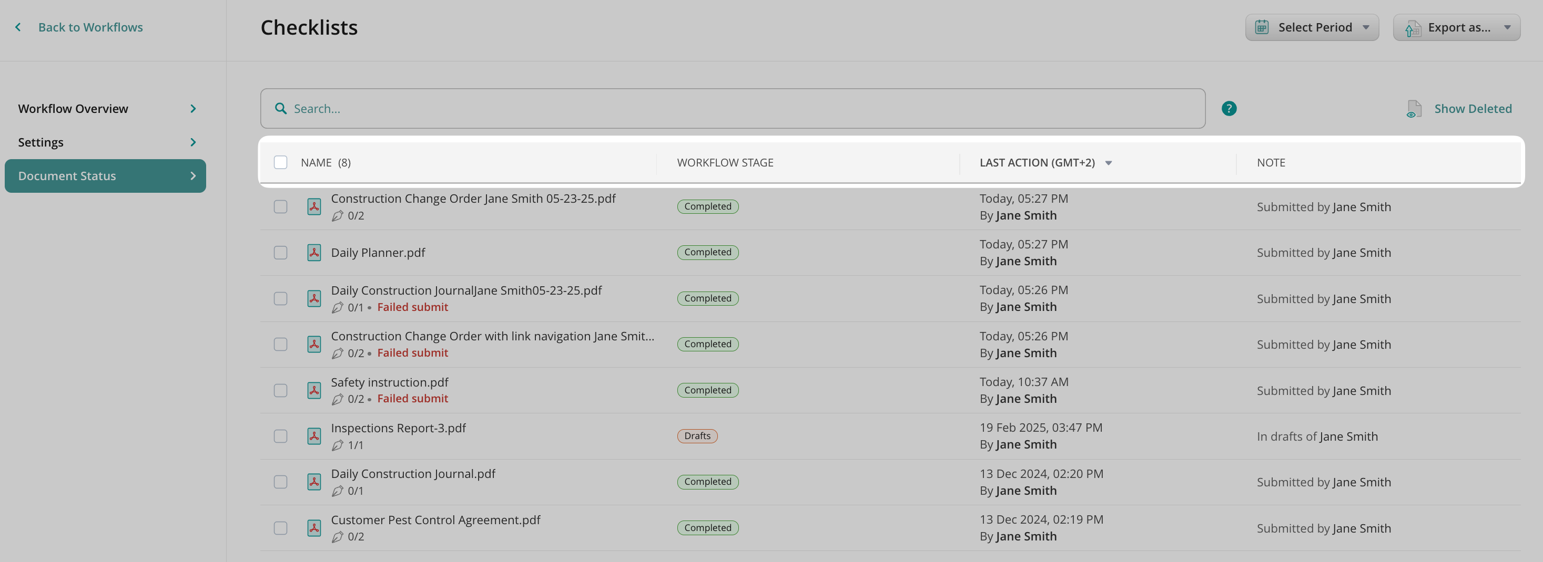This screenshot has height=562, width=1543.
Task: Sort by Last Action column arrow
Action: coord(1108,163)
